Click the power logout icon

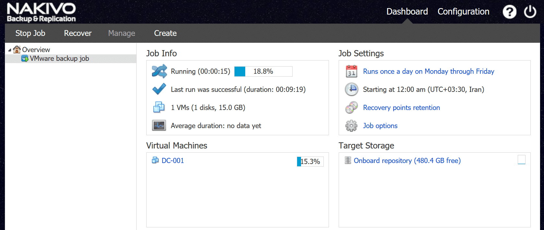[530, 12]
